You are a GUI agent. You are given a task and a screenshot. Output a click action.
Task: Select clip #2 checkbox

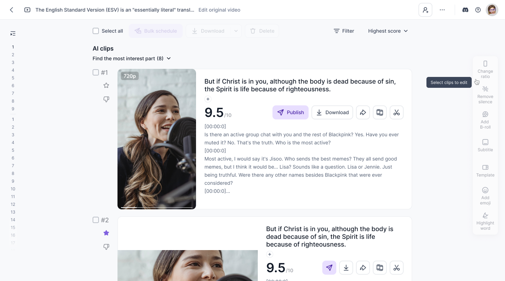pyautogui.click(x=96, y=220)
